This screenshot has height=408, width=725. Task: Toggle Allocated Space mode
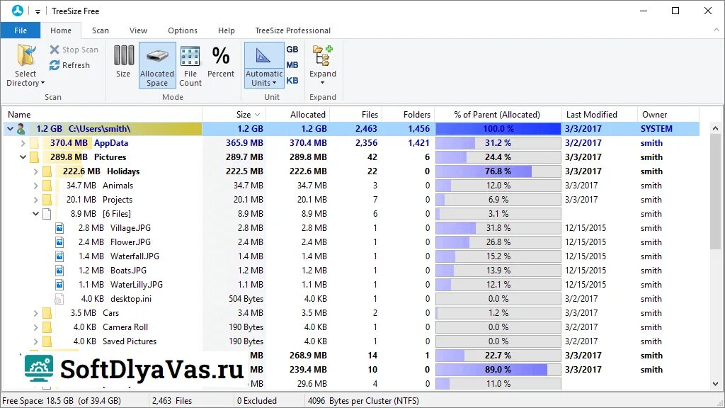click(157, 64)
